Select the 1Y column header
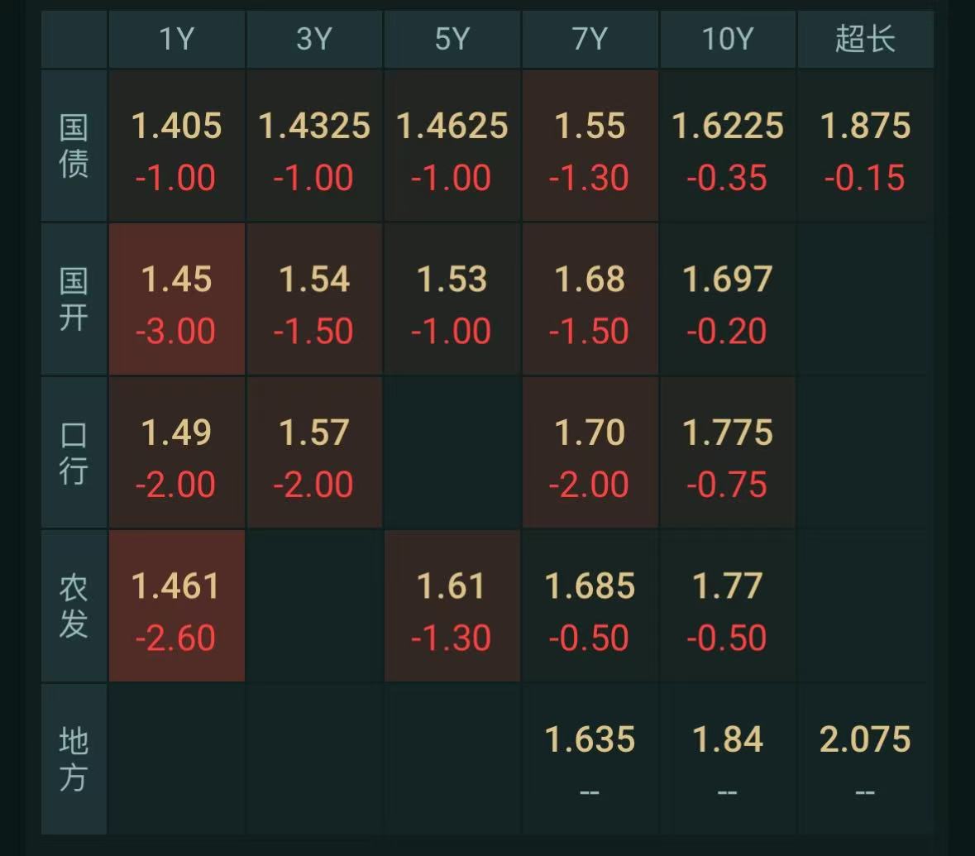 (x=177, y=39)
